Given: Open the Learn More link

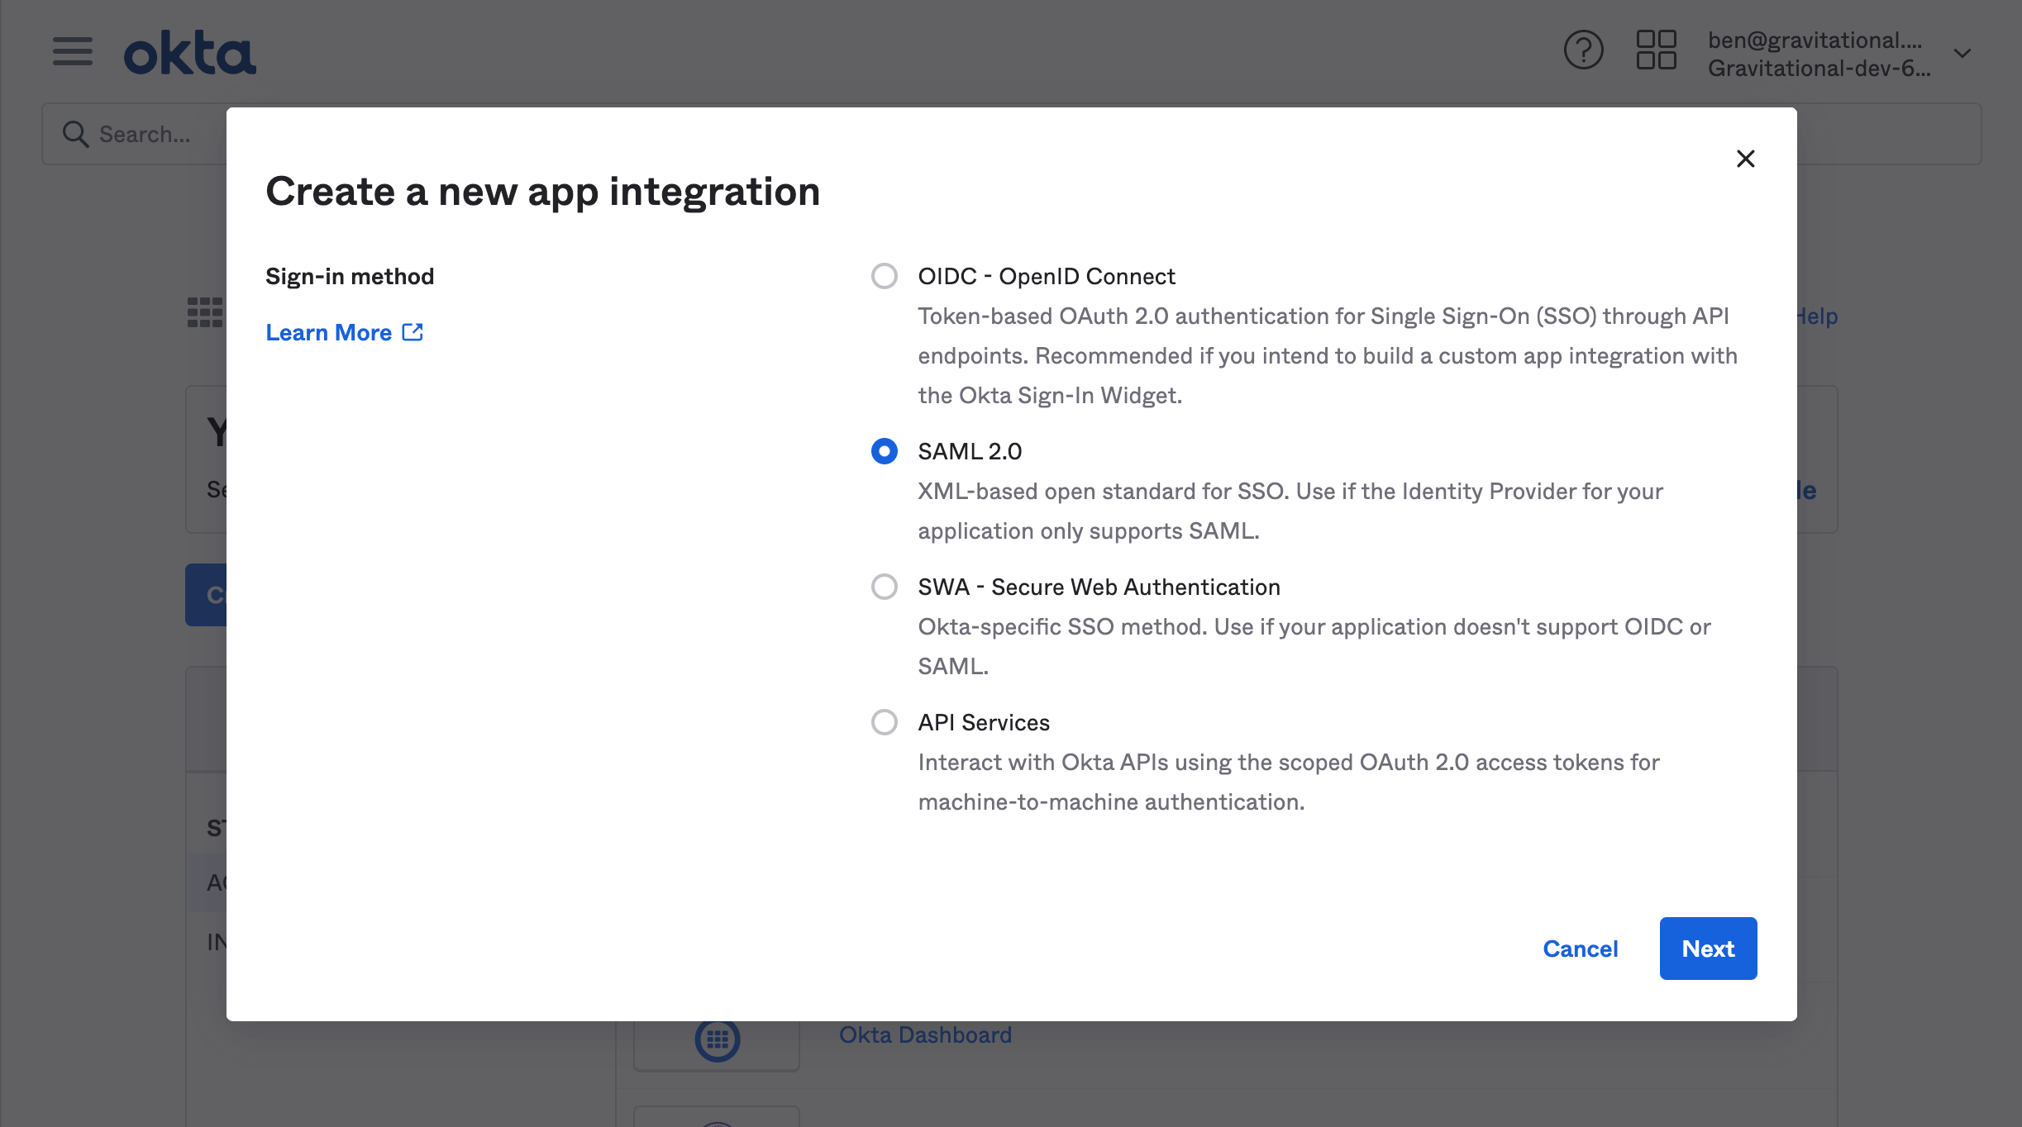Looking at the screenshot, I should [x=330, y=331].
